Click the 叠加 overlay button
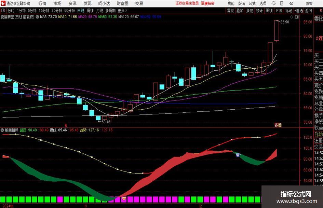This screenshot has height=208, width=323. click(240, 11)
